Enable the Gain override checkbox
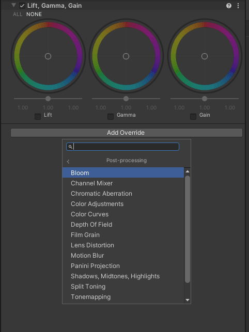 click(193, 117)
